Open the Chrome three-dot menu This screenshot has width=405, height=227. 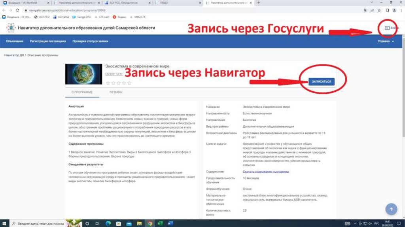pyautogui.click(x=401, y=10)
